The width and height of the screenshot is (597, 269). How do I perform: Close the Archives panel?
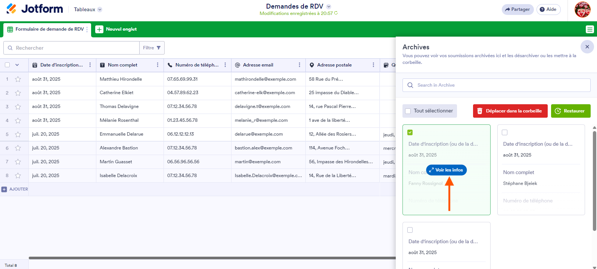point(587,47)
